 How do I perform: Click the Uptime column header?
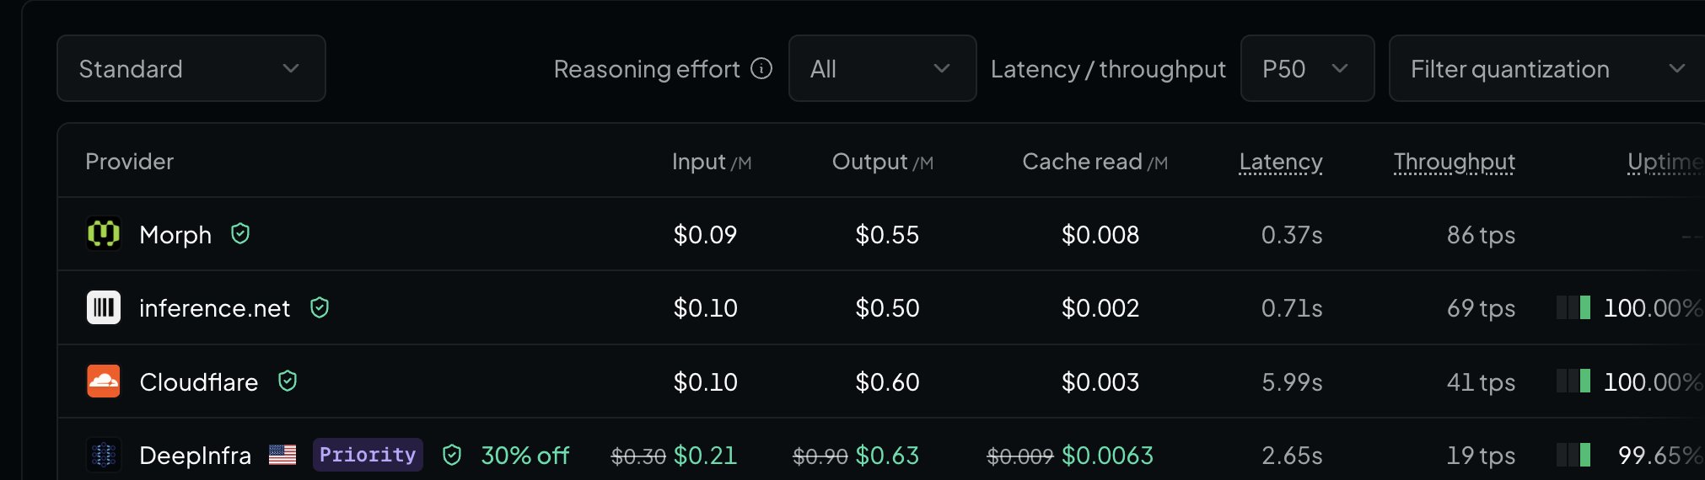(x=1665, y=162)
